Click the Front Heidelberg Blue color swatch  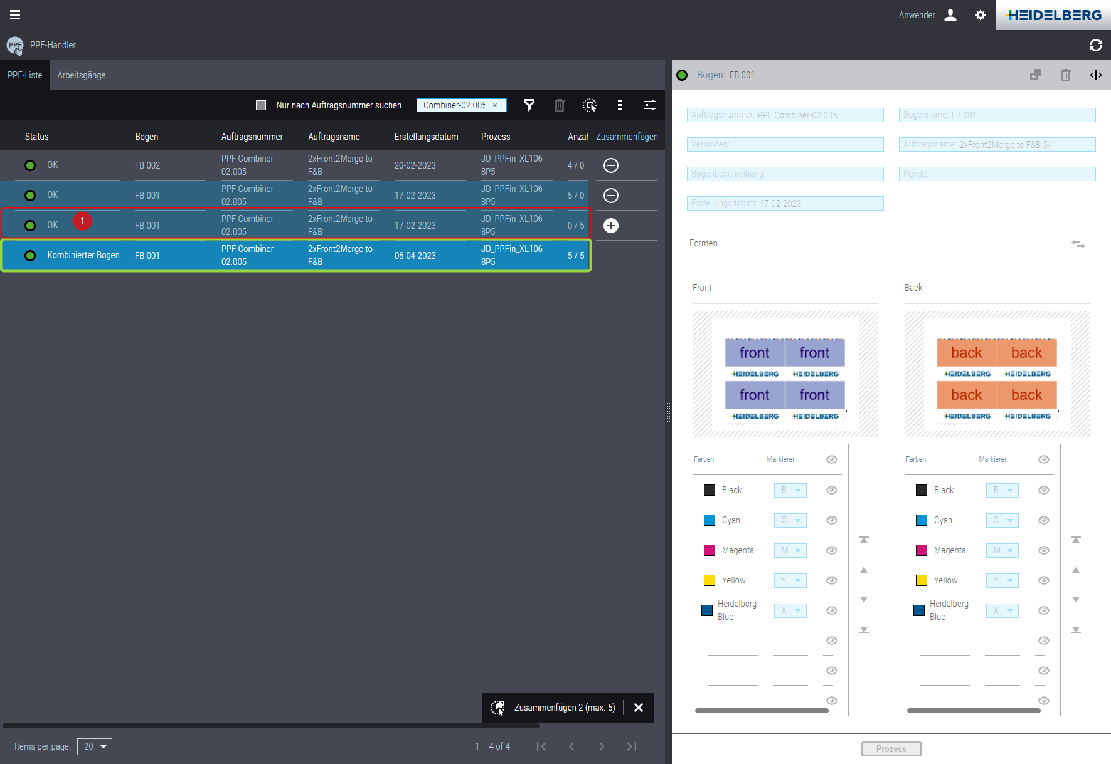pos(707,610)
